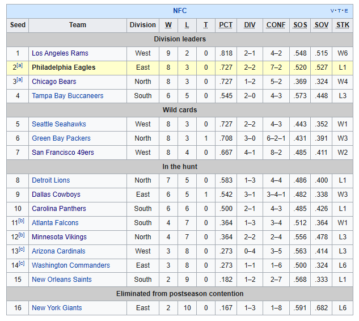Click the Wild cards section heading

(x=180, y=110)
